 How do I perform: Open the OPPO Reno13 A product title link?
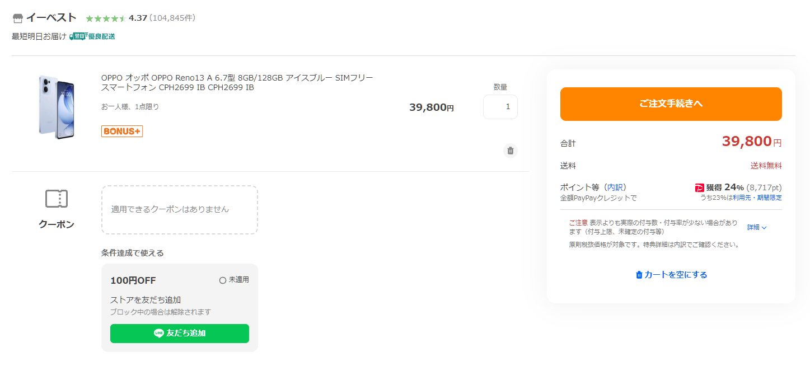(x=237, y=82)
